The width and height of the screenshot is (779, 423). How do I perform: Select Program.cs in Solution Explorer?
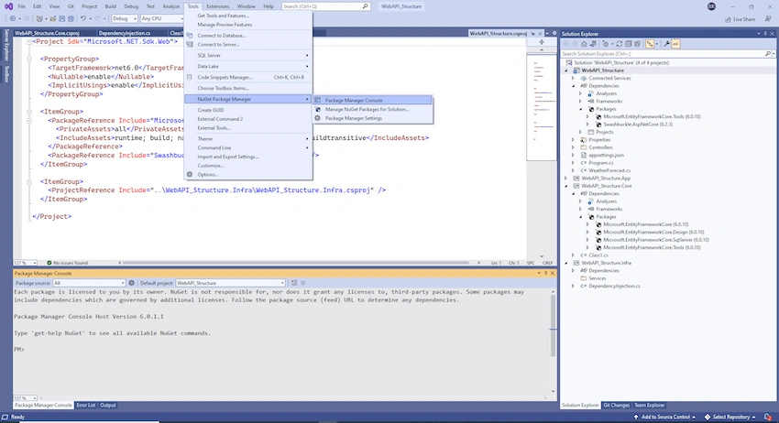(x=600, y=163)
